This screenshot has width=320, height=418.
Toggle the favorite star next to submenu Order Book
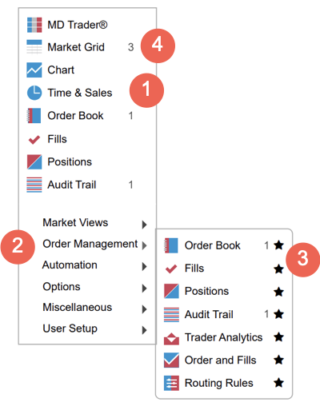click(x=279, y=245)
